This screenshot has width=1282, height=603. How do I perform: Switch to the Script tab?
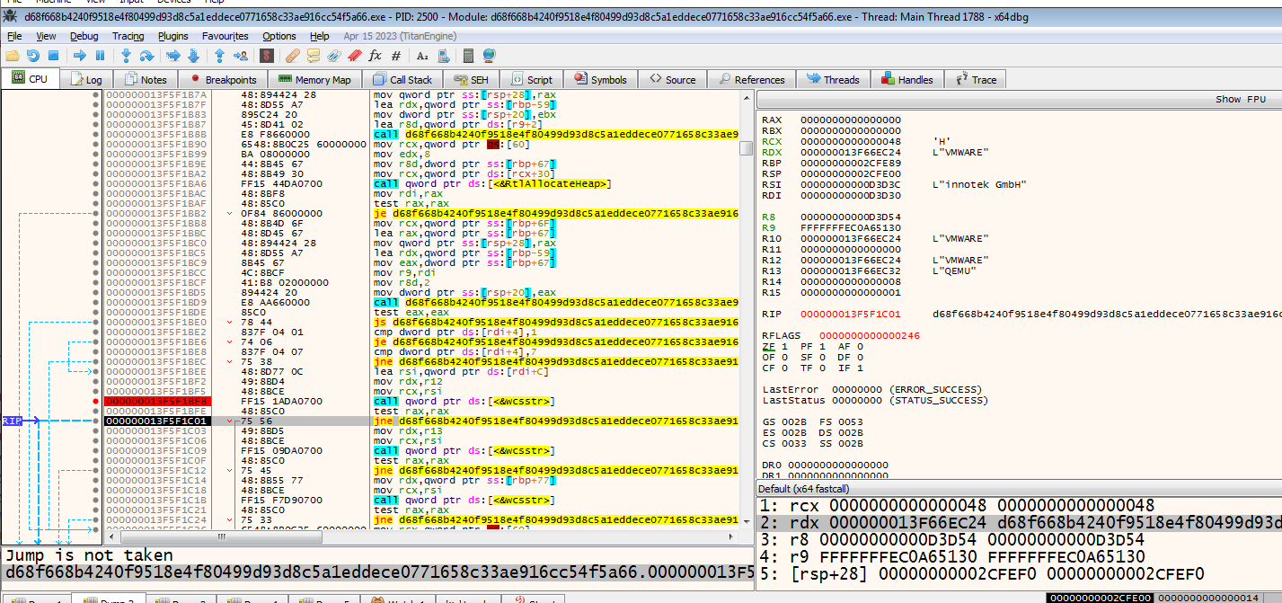[531, 79]
